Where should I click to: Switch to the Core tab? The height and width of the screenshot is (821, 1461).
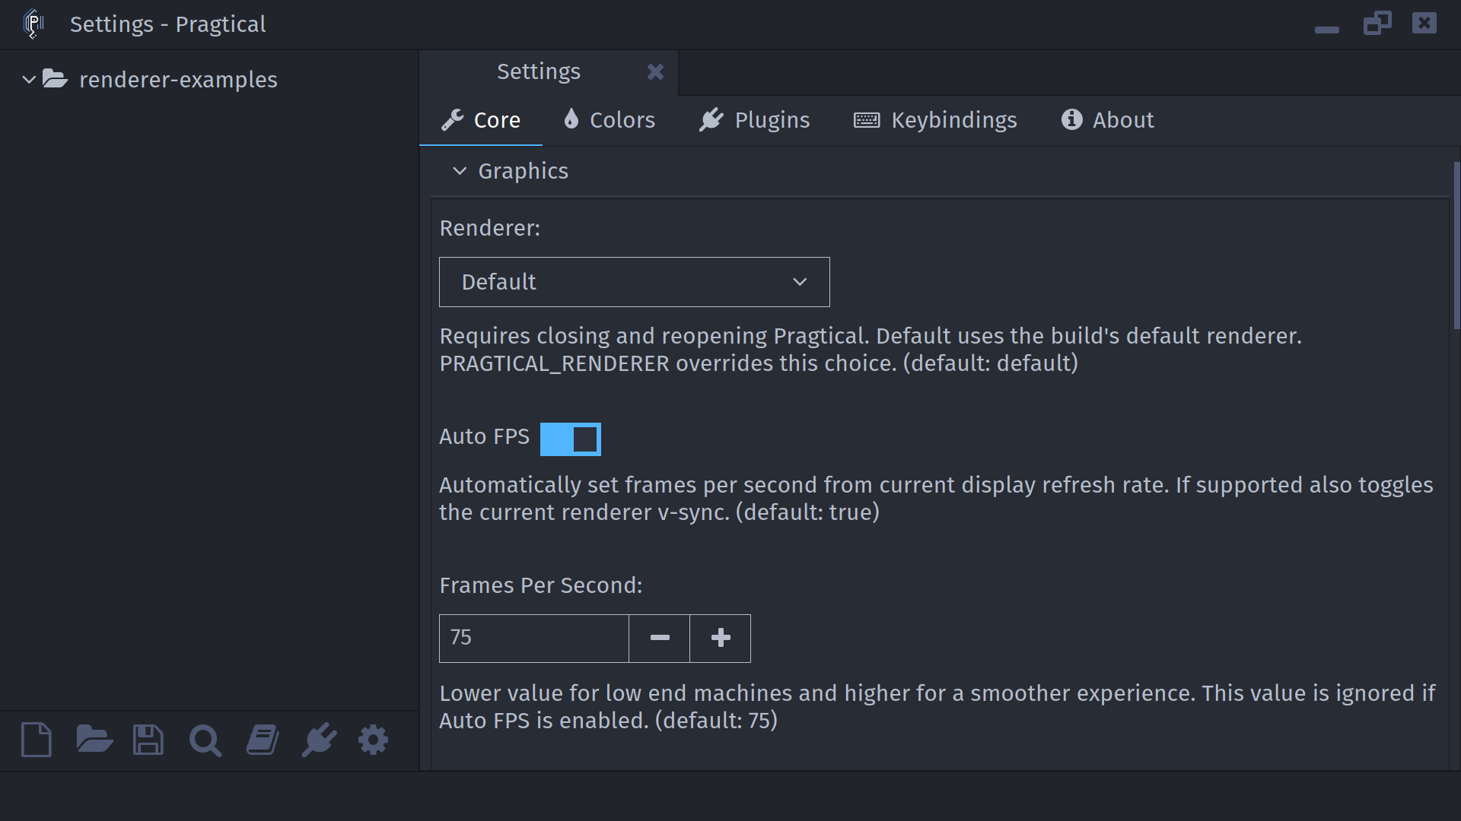pos(481,120)
